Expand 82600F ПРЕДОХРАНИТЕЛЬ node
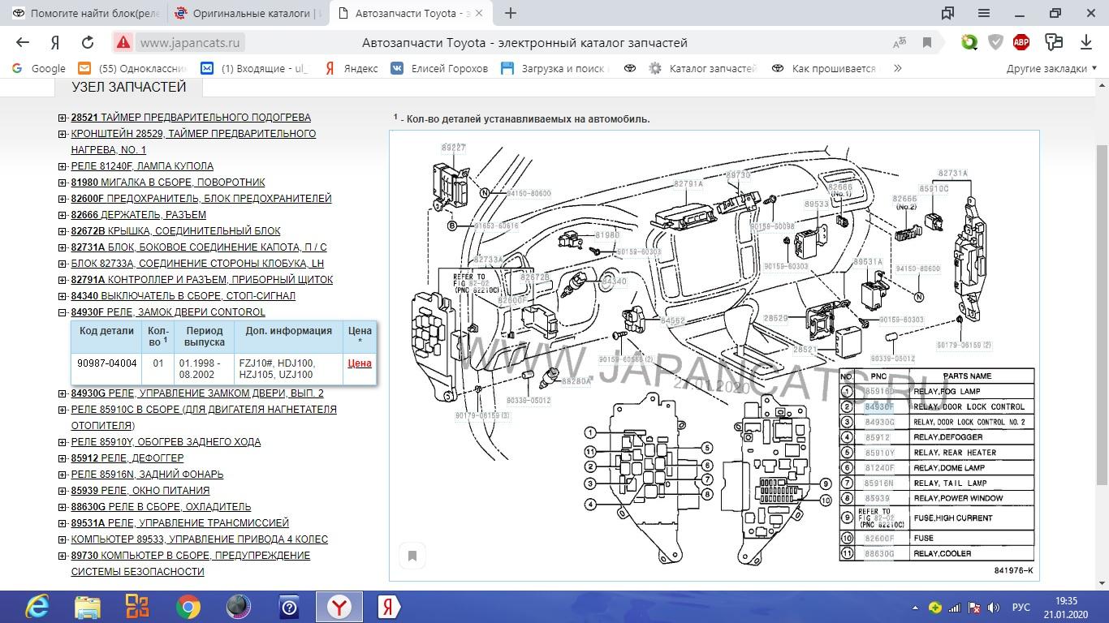Viewport: 1109px width, 623px height. point(62,199)
